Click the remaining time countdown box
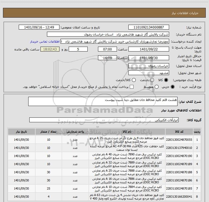Viewport: 209px width, 202px height. [50, 49]
